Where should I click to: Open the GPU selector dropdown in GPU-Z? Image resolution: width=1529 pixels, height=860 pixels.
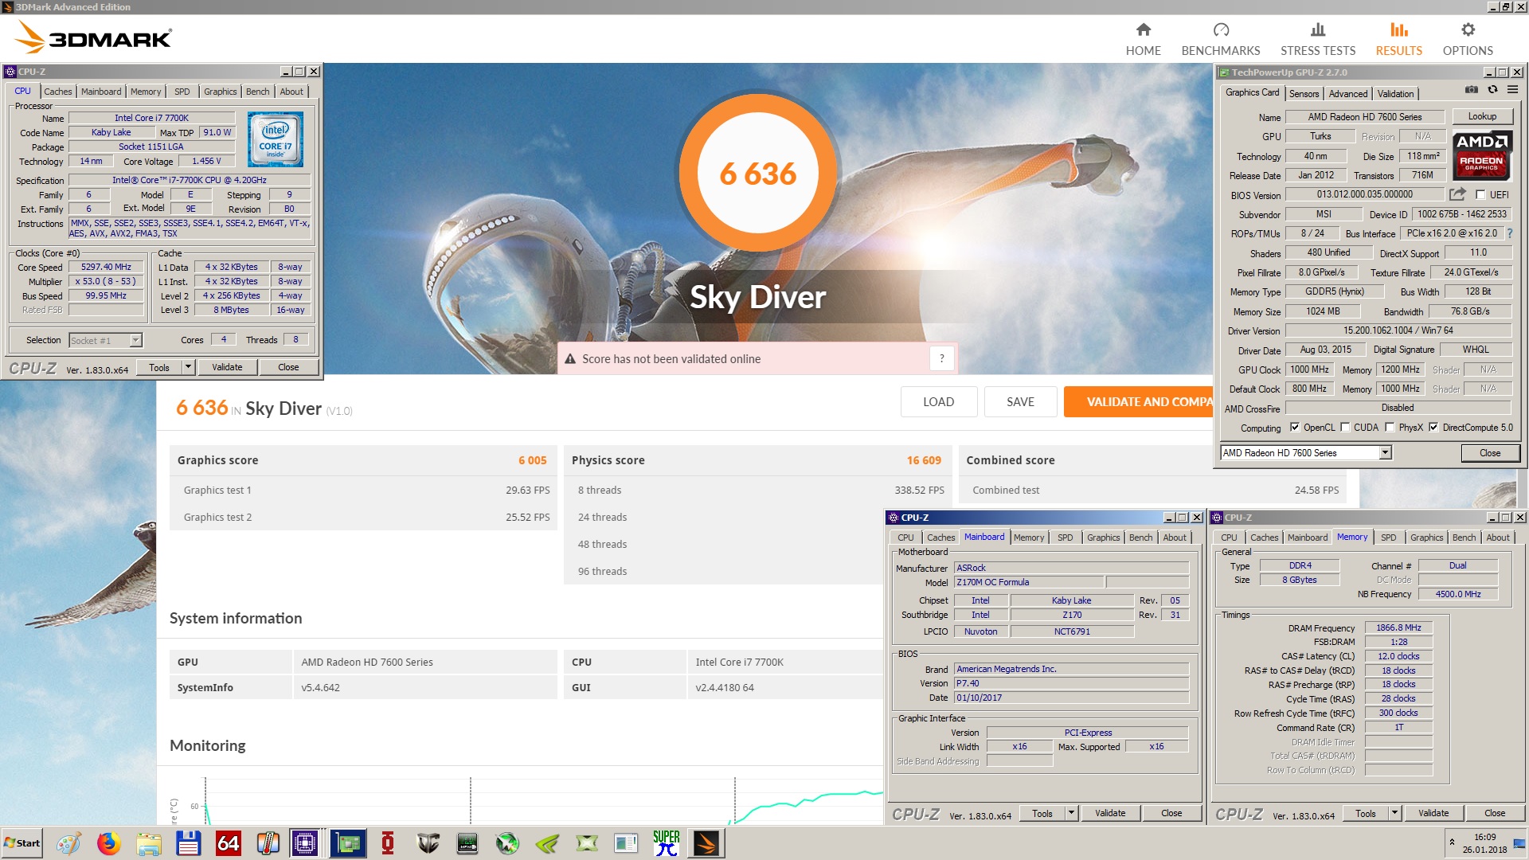[1385, 453]
